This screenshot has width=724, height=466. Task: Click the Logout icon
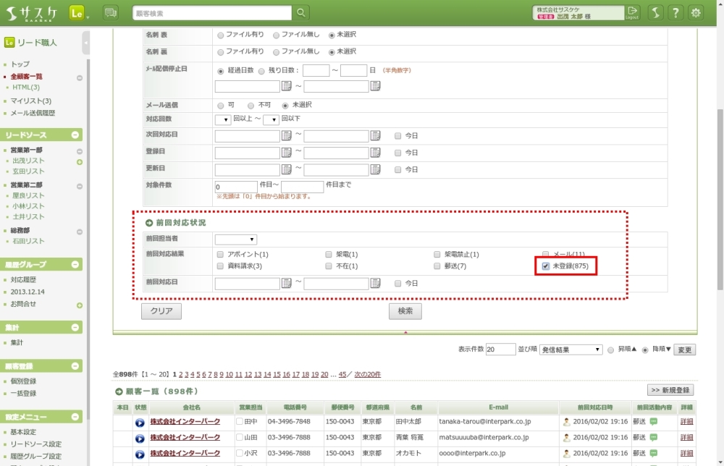pos(633,12)
